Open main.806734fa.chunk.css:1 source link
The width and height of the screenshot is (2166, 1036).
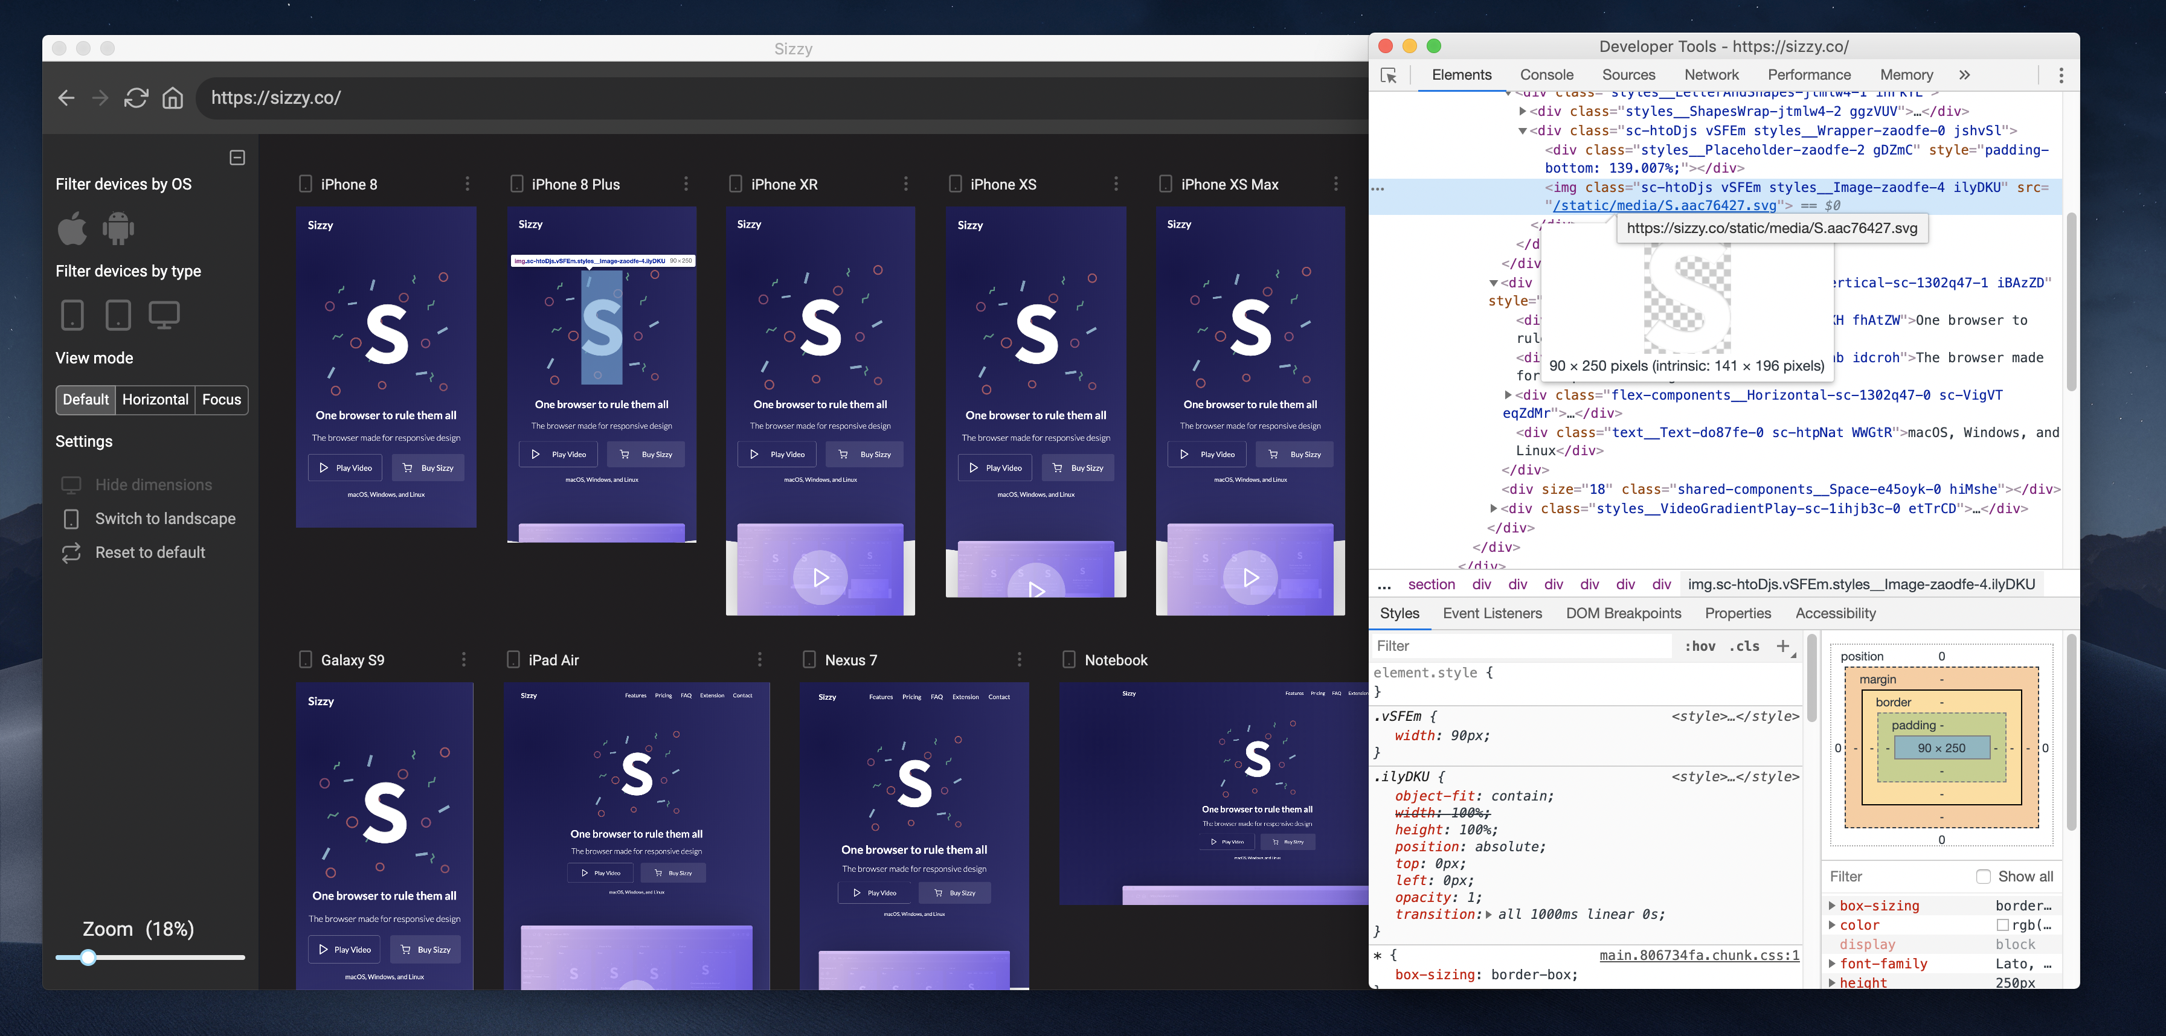(1699, 955)
